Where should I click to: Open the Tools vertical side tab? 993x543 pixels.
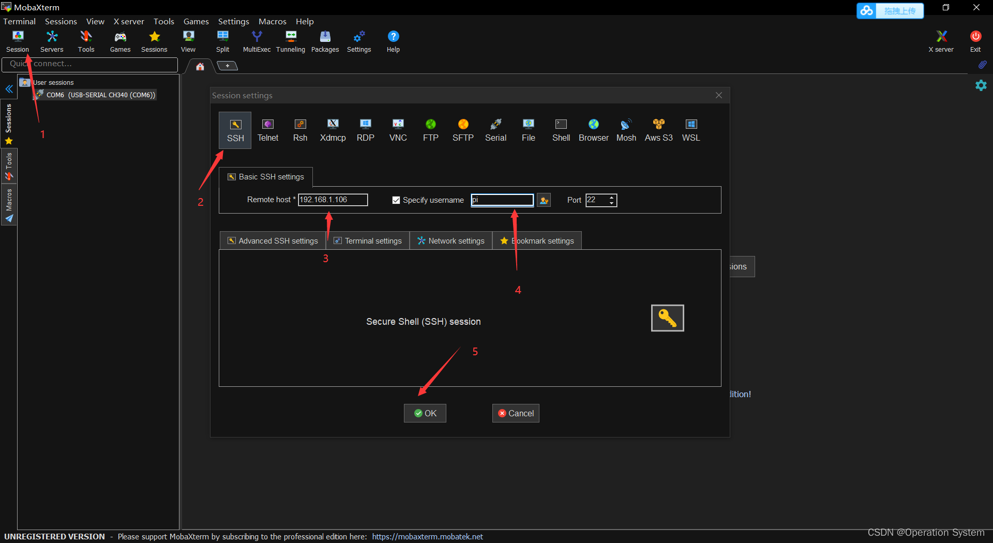click(9, 167)
